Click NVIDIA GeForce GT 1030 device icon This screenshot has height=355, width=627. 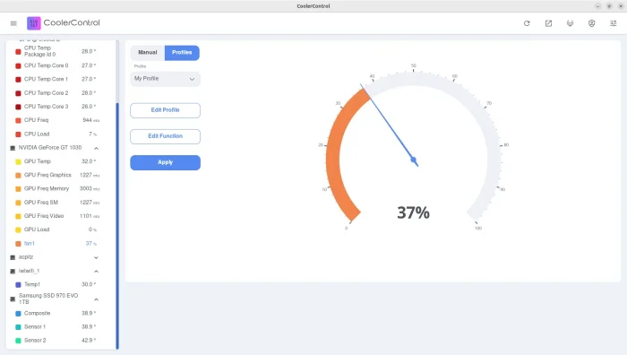[x=13, y=148]
